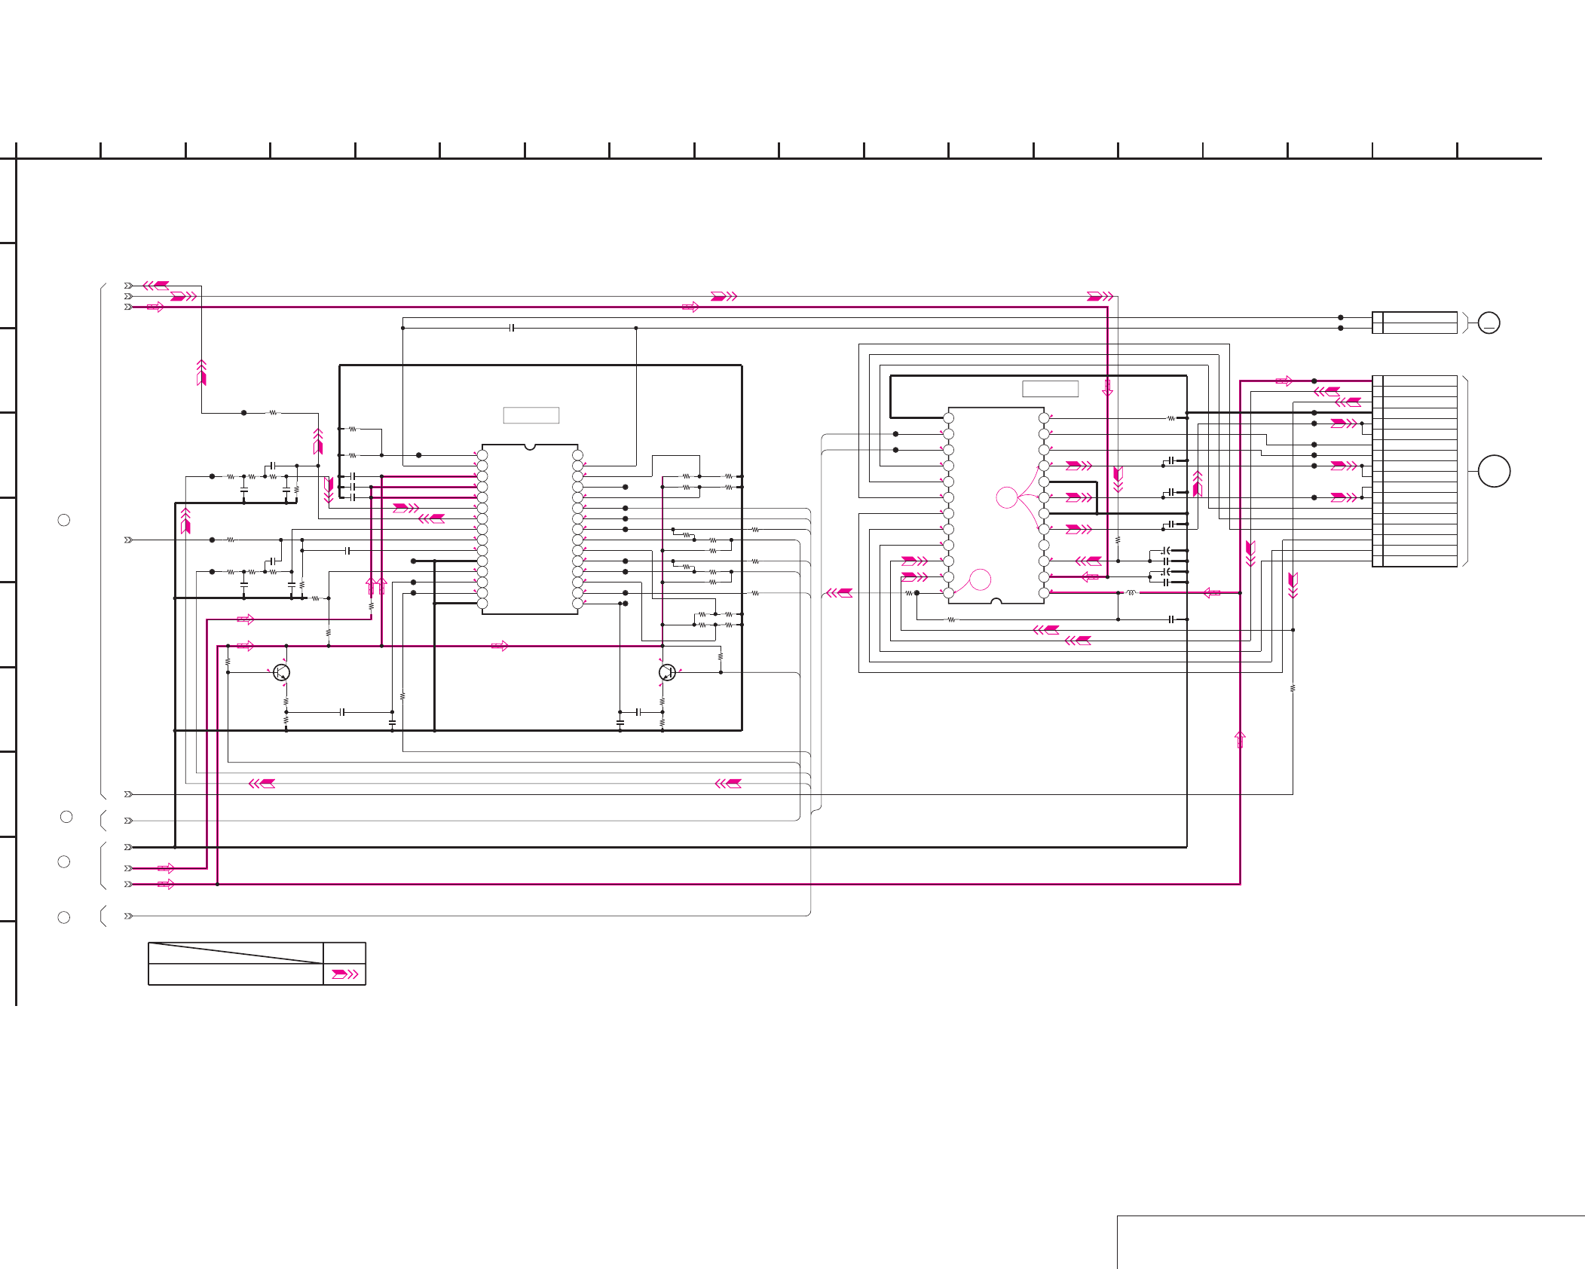Click the empty label box above the left IC

pos(531,415)
